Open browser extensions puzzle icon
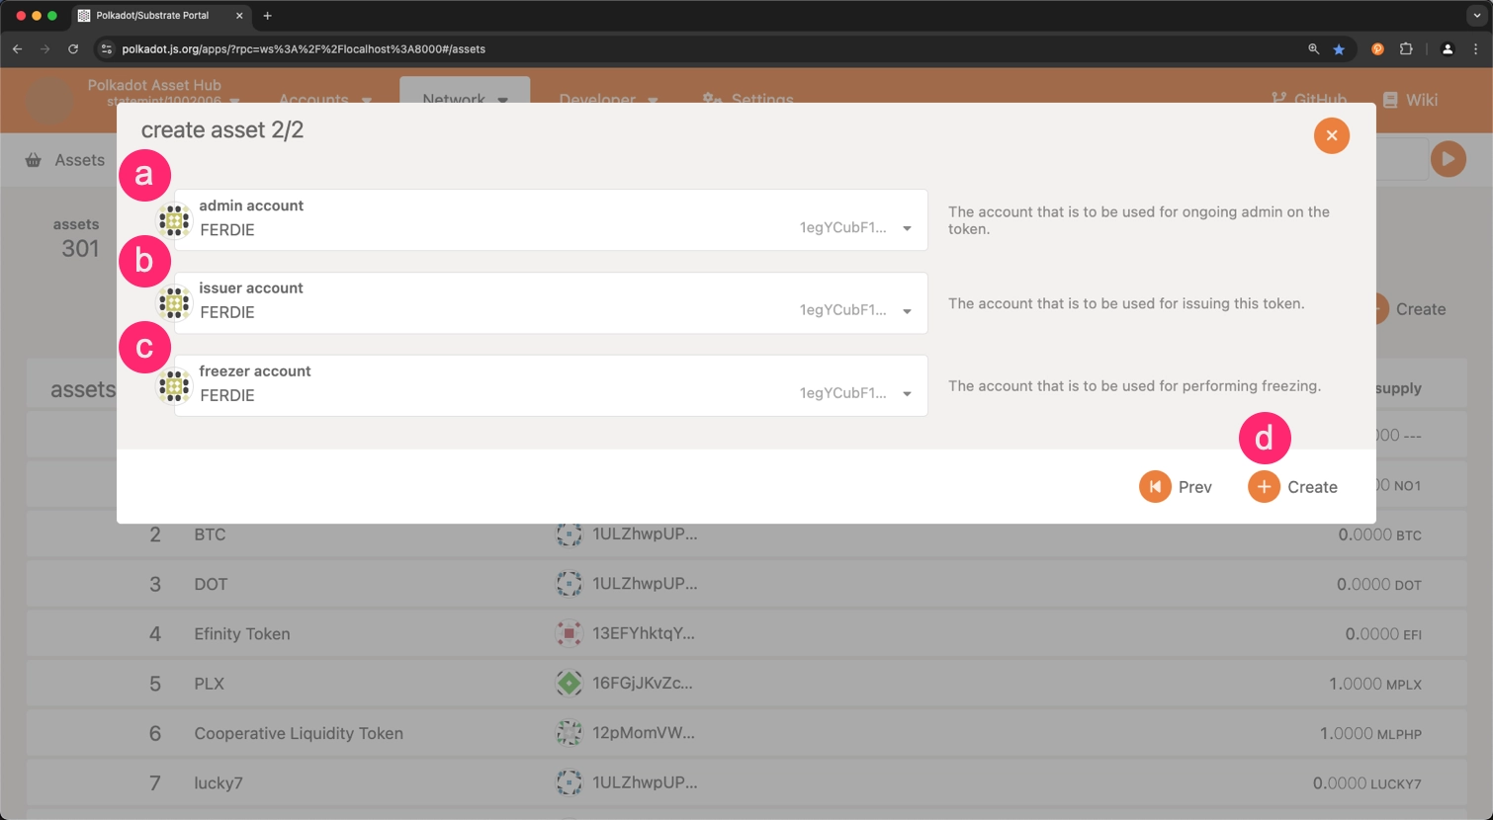 pyautogui.click(x=1406, y=49)
